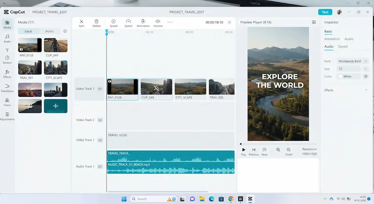Viewport: 374px width, 204px height.
Task: Open the timecode 00:00:18:10 dropdown arrow
Action: click(229, 22)
